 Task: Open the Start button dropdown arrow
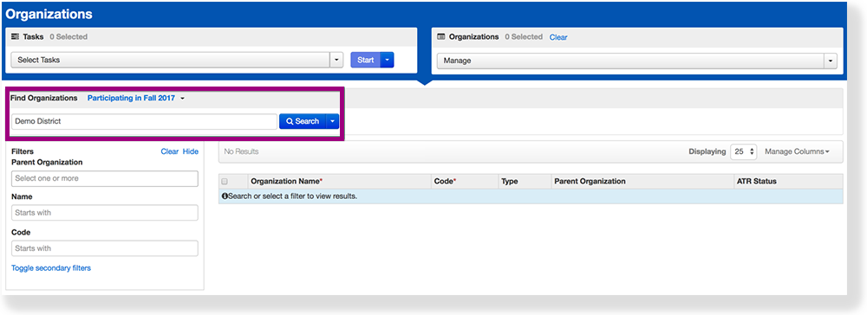point(387,60)
